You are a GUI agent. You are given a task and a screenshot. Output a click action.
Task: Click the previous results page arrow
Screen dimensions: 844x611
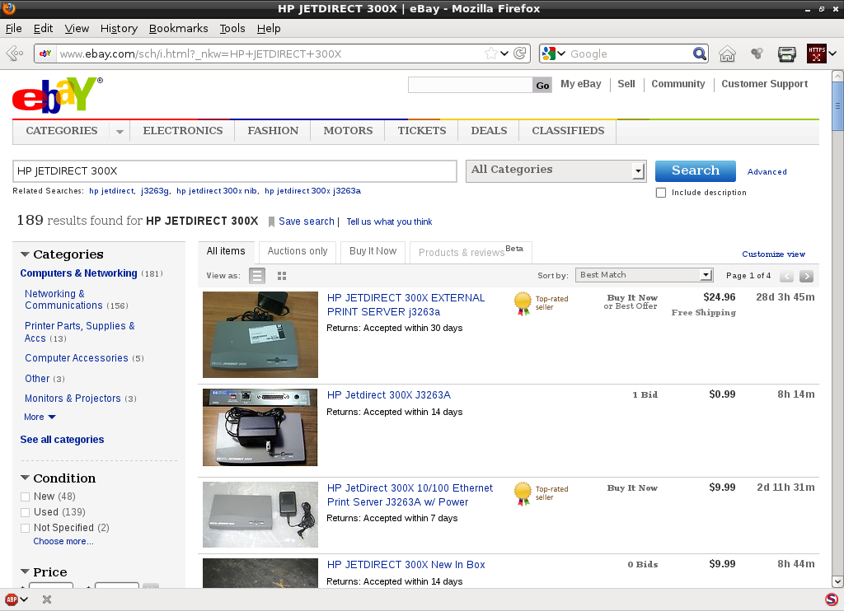click(786, 276)
